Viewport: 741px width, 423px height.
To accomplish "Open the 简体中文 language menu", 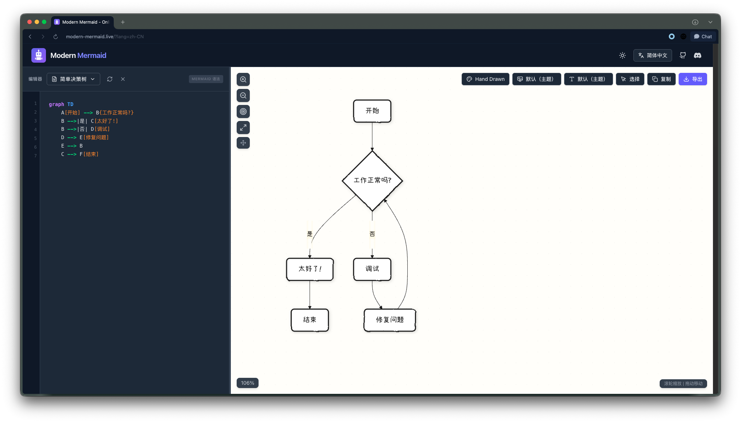I will pos(652,55).
